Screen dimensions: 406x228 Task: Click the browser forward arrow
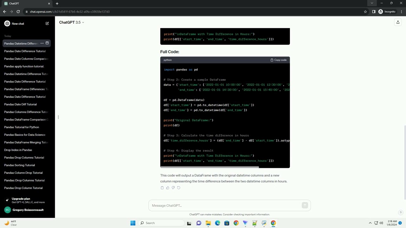pos(11,12)
